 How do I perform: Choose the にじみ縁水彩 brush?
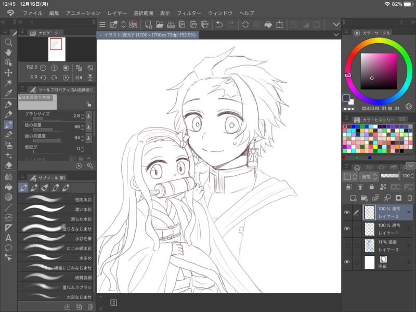56,248
